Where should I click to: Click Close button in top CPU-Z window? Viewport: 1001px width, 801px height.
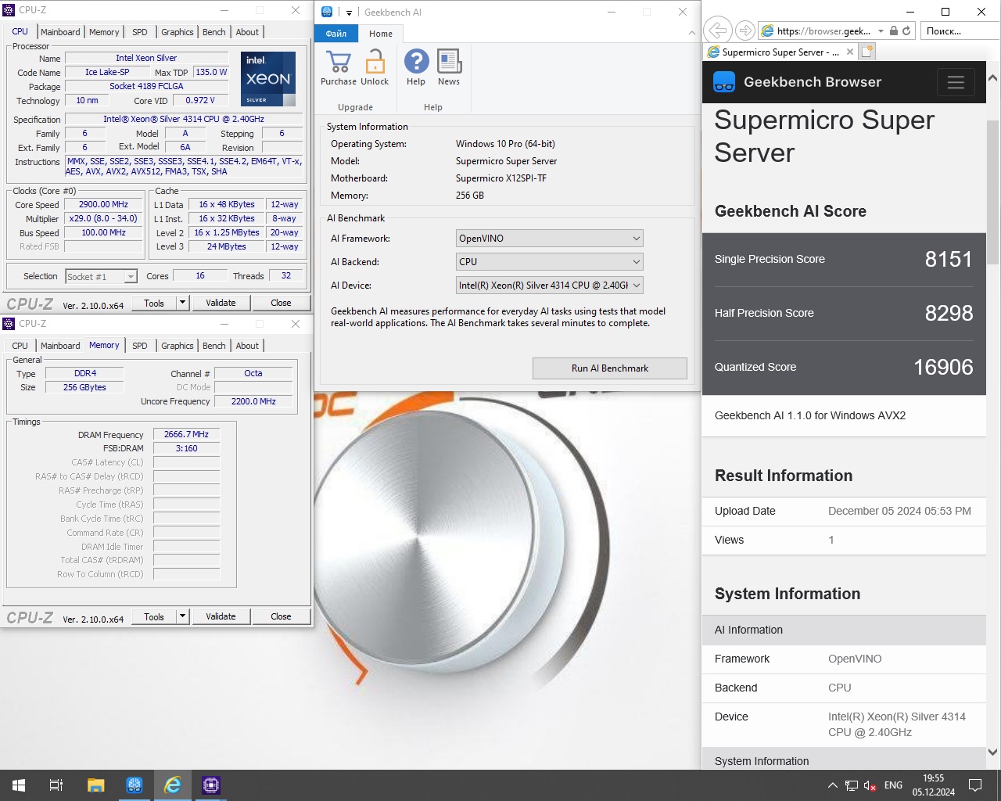click(281, 303)
